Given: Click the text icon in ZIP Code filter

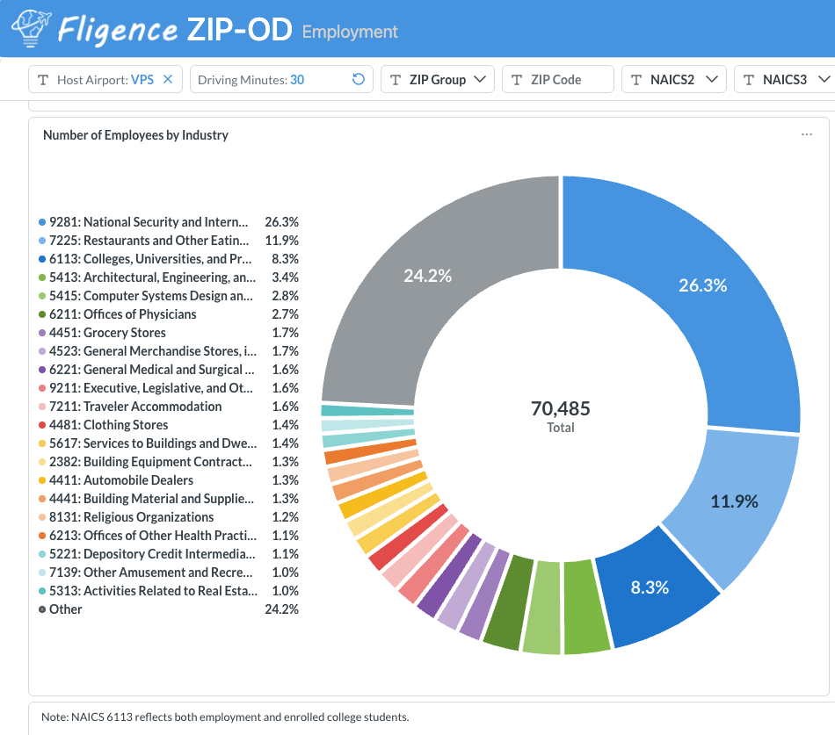Looking at the screenshot, I should [x=517, y=80].
